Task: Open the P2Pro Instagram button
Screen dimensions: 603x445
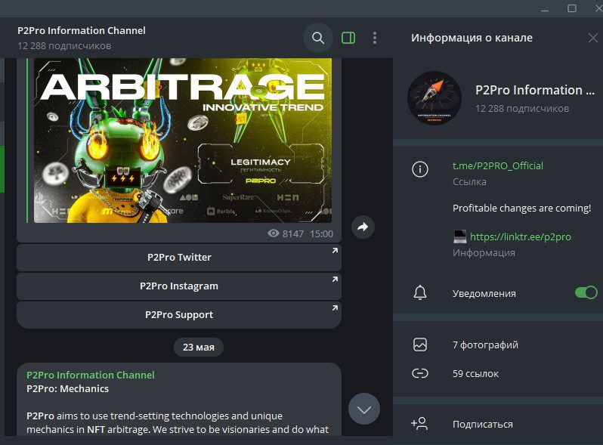Action: tap(179, 286)
